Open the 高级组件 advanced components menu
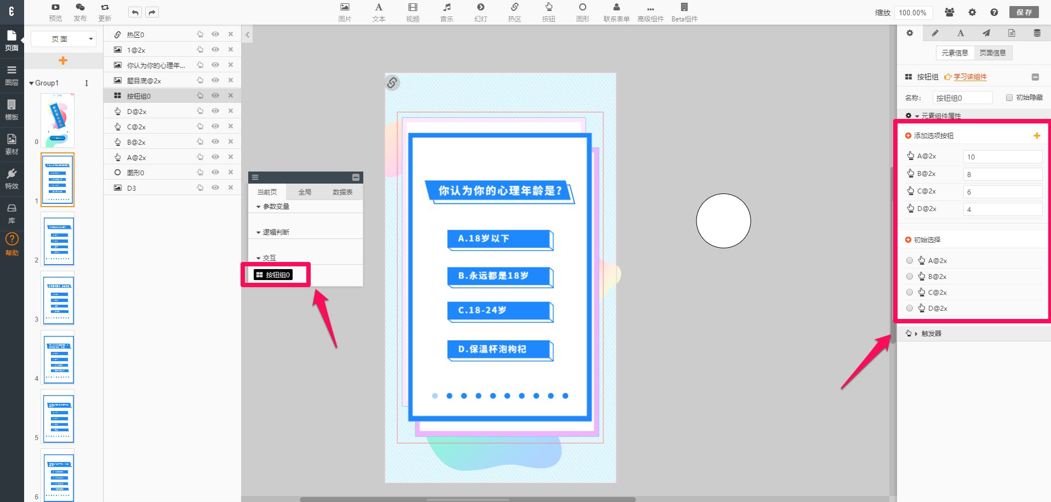This screenshot has width=1051, height=502. click(650, 12)
